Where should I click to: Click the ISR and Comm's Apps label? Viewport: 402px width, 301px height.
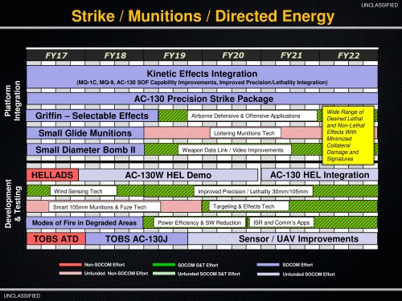[281, 222]
